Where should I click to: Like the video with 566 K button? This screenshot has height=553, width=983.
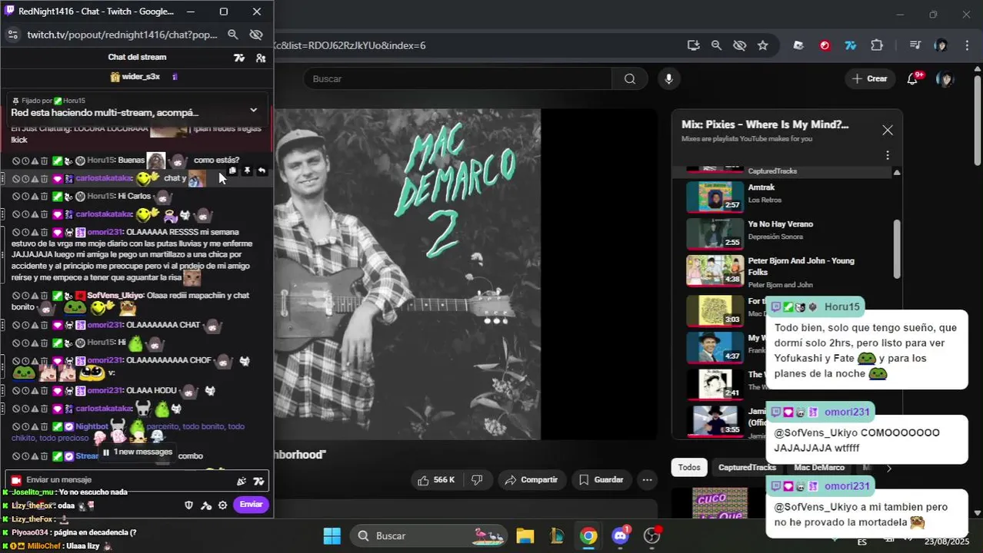coord(435,480)
